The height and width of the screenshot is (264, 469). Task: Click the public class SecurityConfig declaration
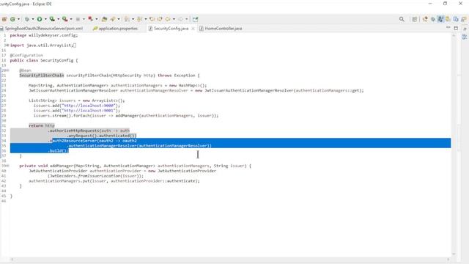click(x=44, y=60)
